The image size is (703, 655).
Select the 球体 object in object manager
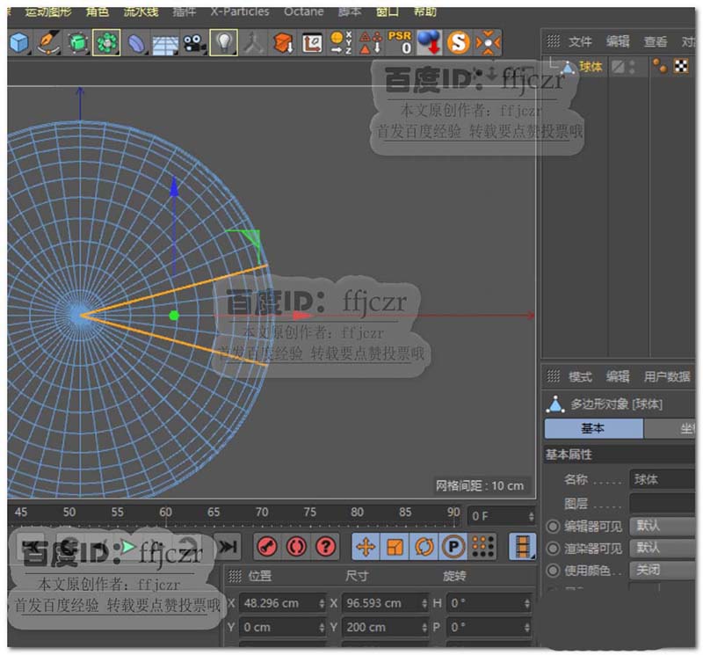(x=591, y=67)
